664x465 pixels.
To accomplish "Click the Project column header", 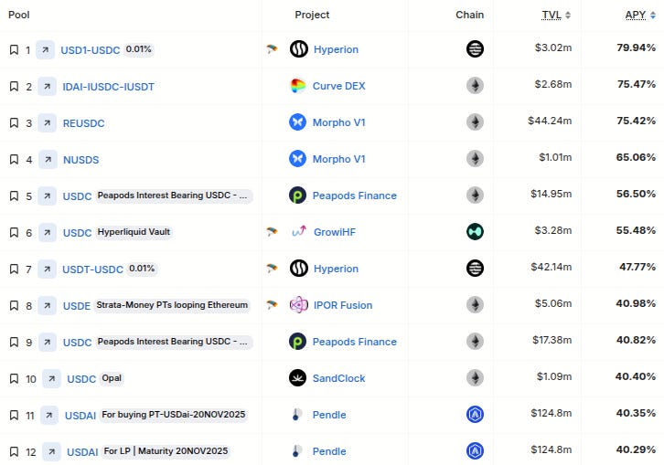I will click(x=312, y=15).
